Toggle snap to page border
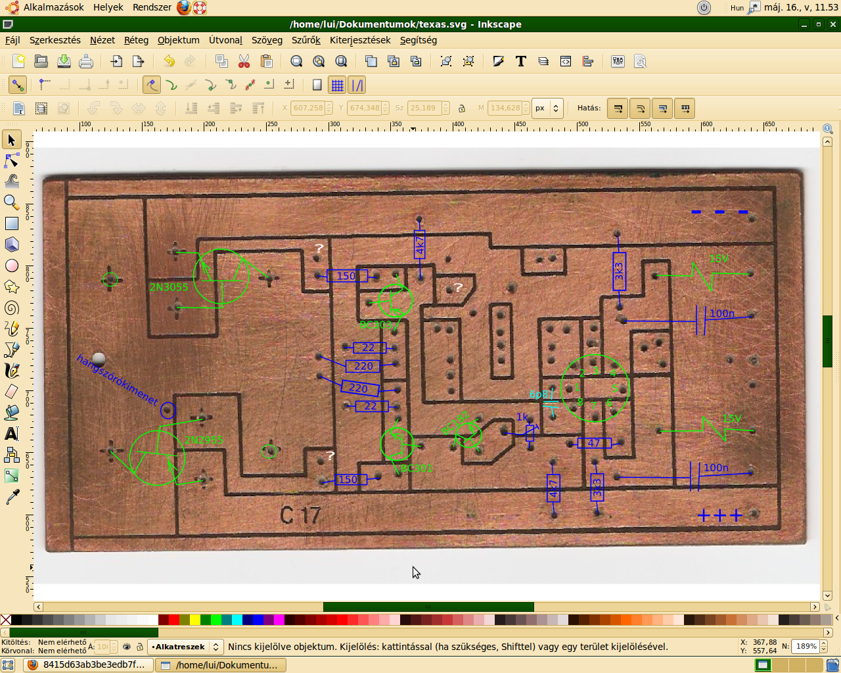This screenshot has height=673, width=841. pyautogui.click(x=317, y=85)
